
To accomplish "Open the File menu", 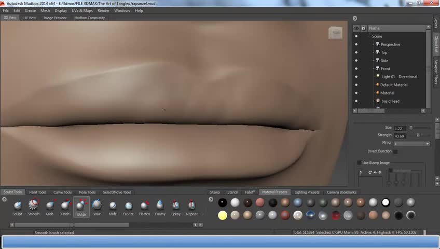I will pyautogui.click(x=6, y=11).
